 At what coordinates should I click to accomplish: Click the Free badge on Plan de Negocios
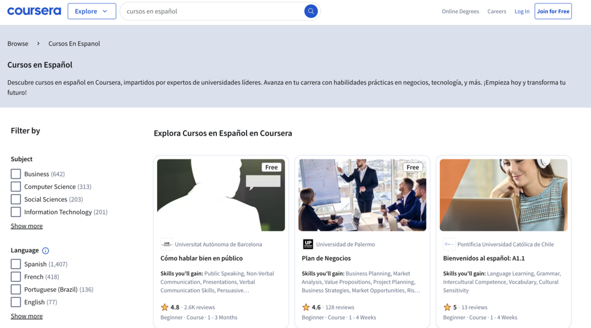pos(413,167)
